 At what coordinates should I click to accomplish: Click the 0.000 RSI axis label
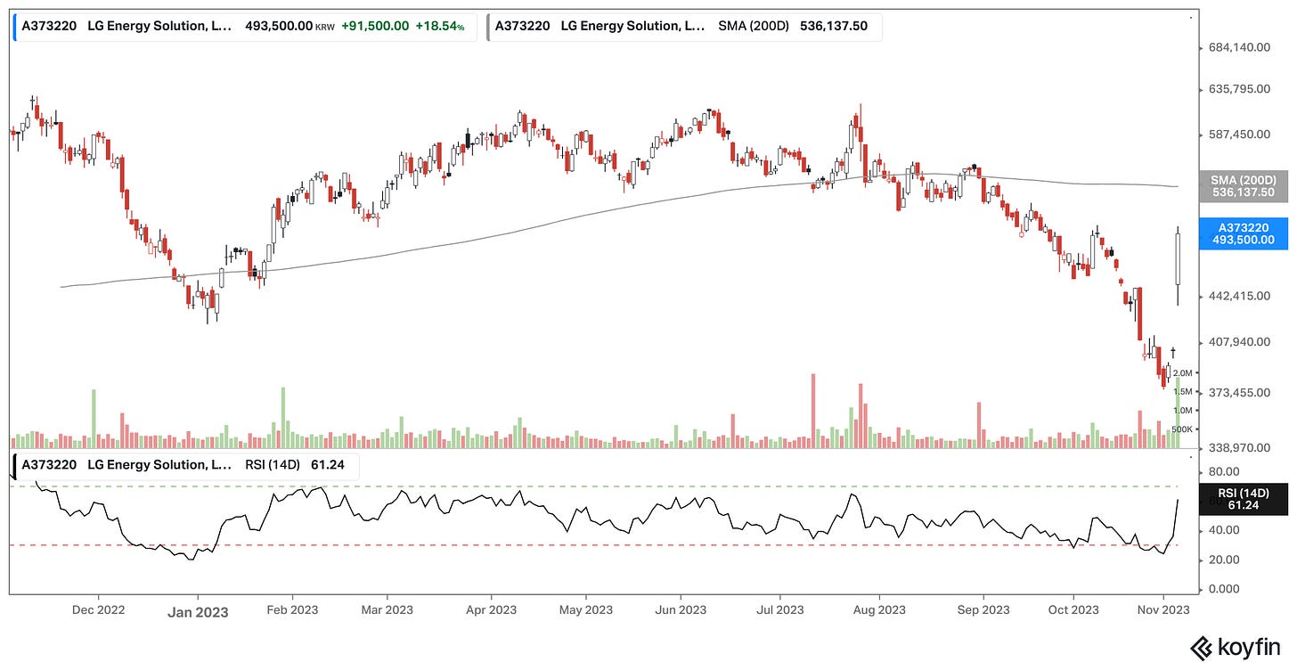pos(1225,589)
